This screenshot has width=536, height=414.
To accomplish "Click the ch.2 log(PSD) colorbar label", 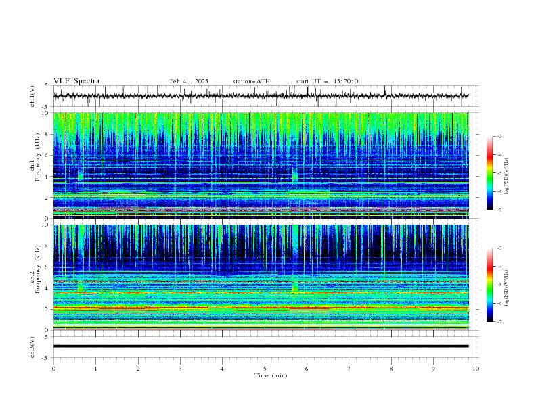I will point(507,288).
